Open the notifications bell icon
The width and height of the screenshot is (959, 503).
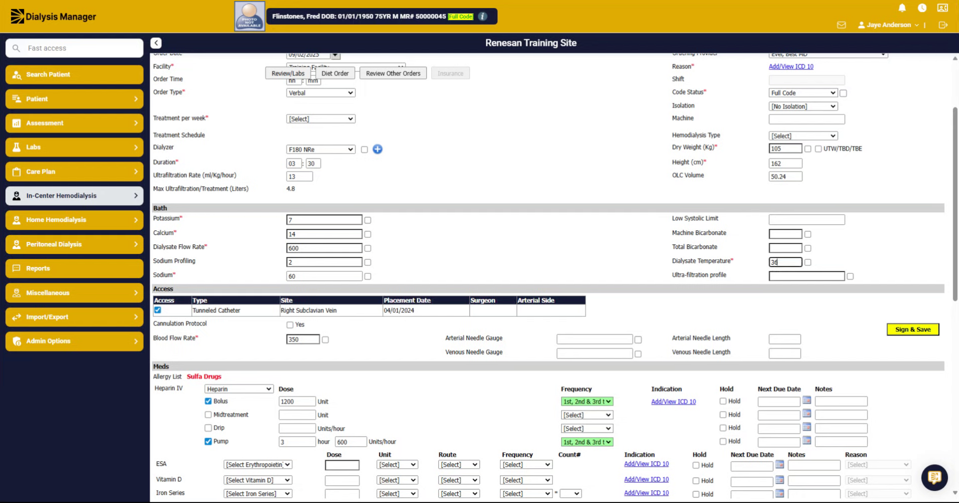coord(902,8)
